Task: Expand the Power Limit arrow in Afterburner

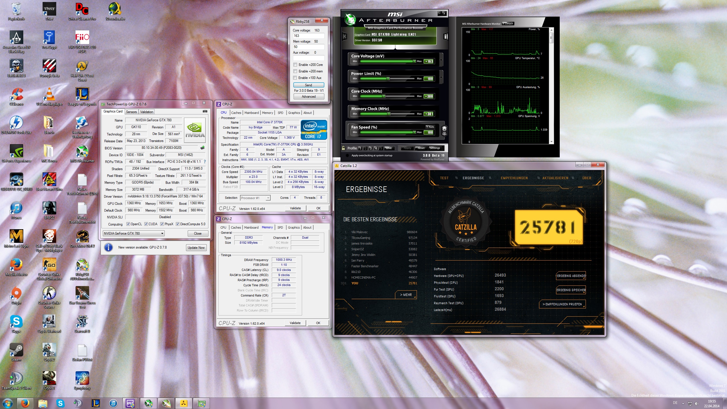Action: pyautogui.click(x=441, y=77)
